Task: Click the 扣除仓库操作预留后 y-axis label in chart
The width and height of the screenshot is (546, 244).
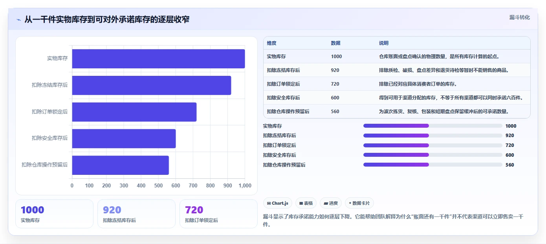Action: pos(45,165)
